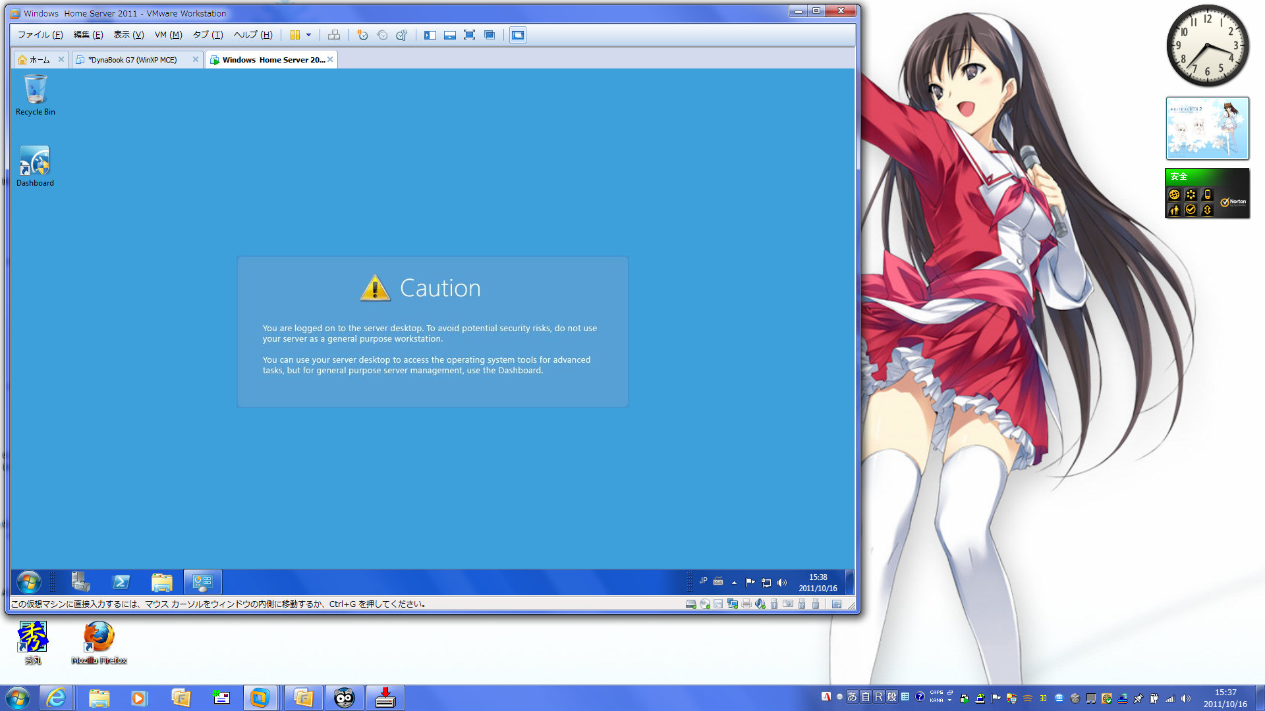Image resolution: width=1265 pixels, height=711 pixels.
Task: Click the network adapter status icon
Action: [x=732, y=604]
